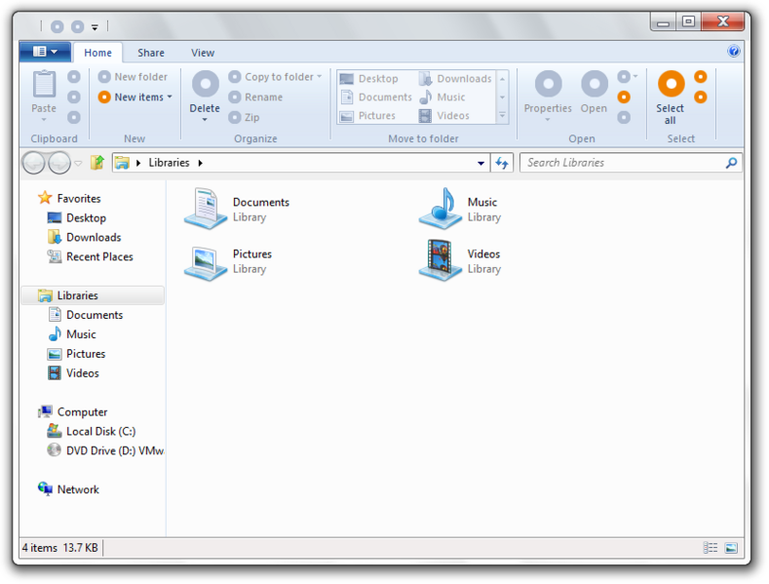Move to Pictures in ribbon gallery
The image size is (769, 584).
367,116
